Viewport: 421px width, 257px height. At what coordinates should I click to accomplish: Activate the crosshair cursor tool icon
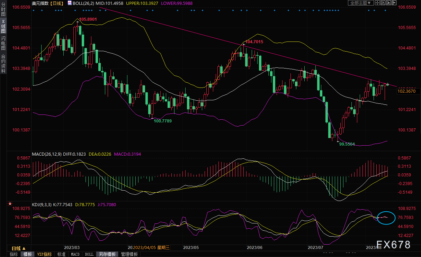tap(377, 3)
